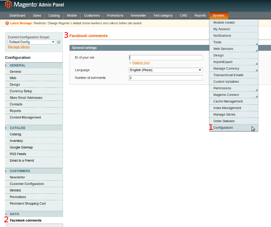Click the Register here link
This screenshot has width=271, height=227.
point(141,63)
